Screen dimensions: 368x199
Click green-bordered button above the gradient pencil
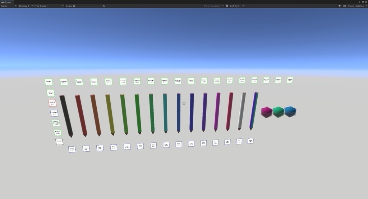(x=254, y=80)
